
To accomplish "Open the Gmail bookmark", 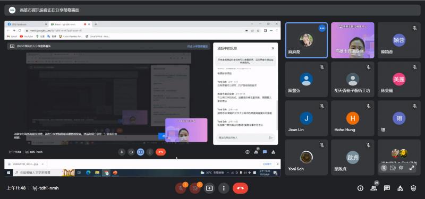I will coord(12,36).
